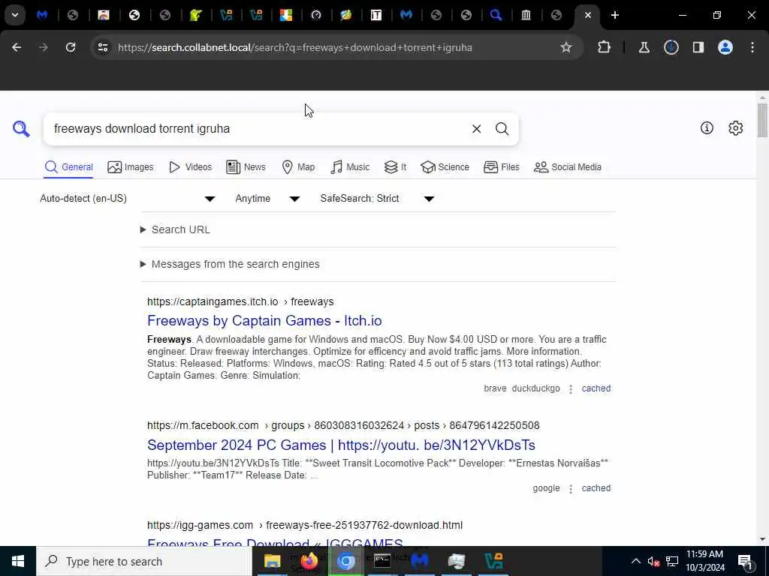Switch to Social Media search category

pos(568,167)
